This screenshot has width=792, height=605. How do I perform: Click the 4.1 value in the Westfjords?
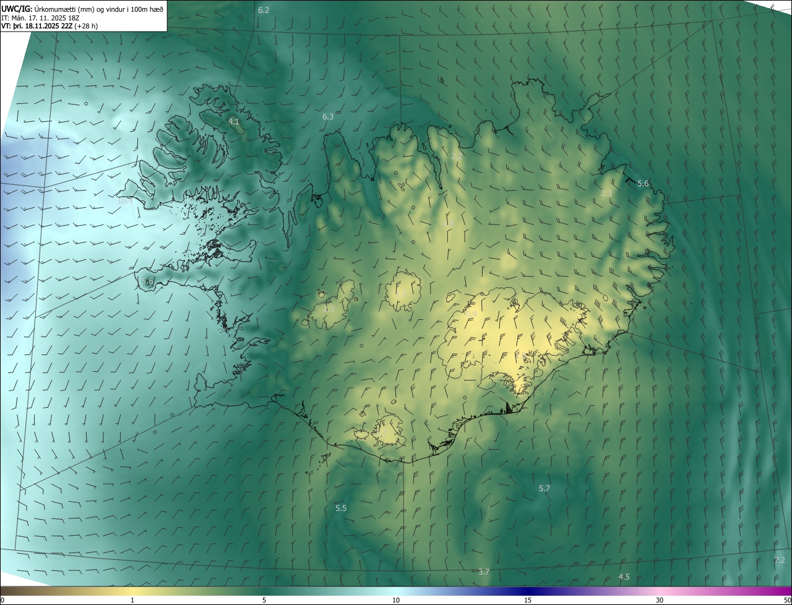(x=234, y=121)
